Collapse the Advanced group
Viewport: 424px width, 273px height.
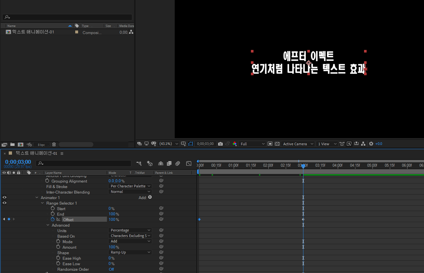(x=48, y=225)
